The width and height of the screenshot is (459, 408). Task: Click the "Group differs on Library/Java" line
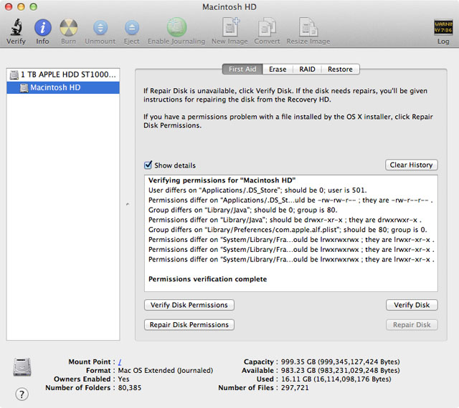pos(242,210)
